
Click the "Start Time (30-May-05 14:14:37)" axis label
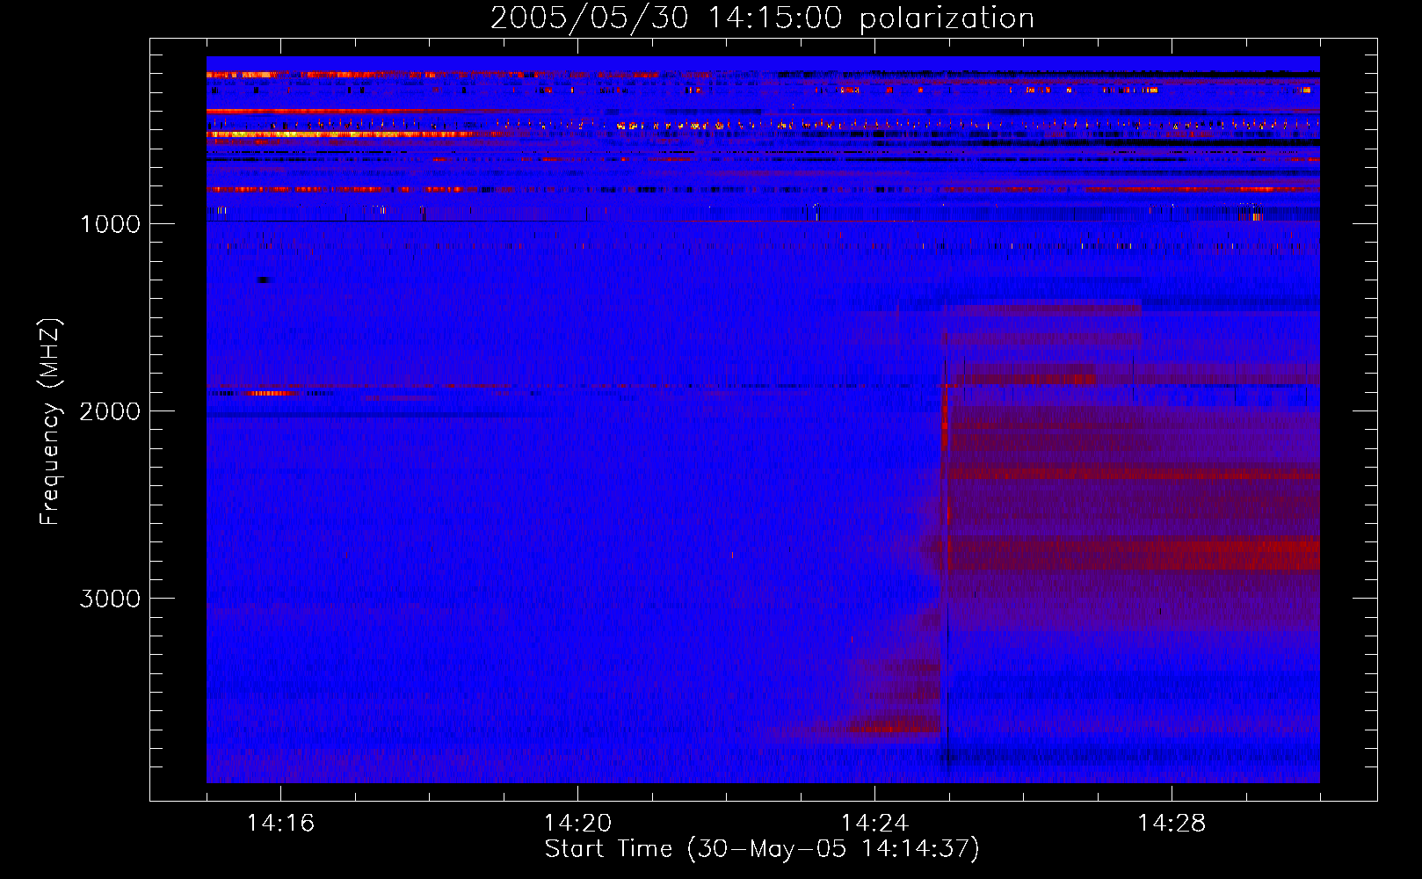point(762,849)
